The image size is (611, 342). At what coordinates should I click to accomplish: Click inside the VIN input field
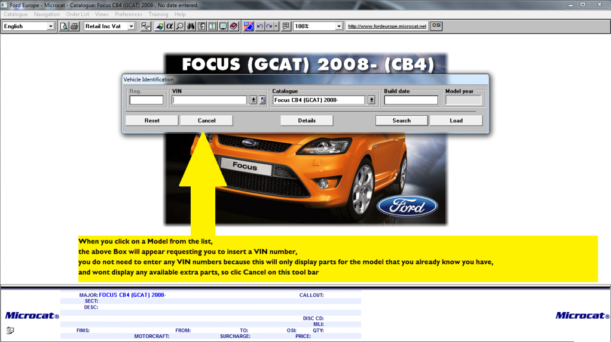click(x=210, y=100)
